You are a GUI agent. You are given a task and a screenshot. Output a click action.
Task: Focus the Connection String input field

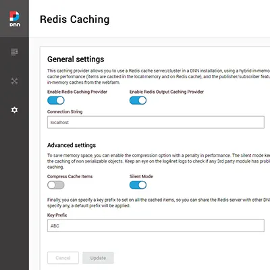click(156, 122)
